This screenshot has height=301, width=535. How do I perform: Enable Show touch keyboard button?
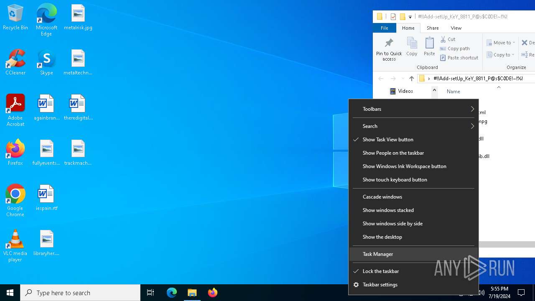(414, 180)
